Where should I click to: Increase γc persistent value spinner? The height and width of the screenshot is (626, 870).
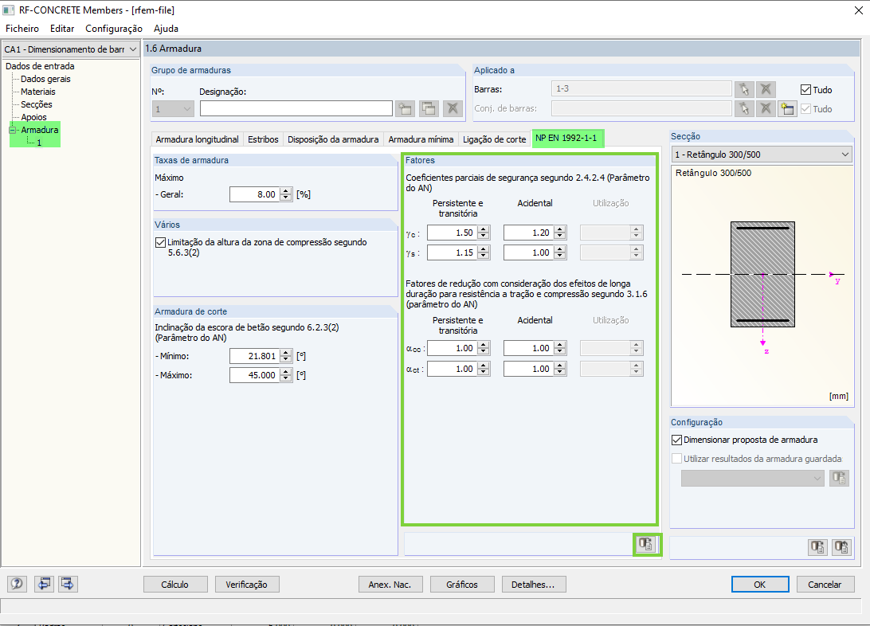coord(484,229)
